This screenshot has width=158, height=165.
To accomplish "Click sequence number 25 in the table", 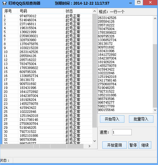I will tap(6, 112).
